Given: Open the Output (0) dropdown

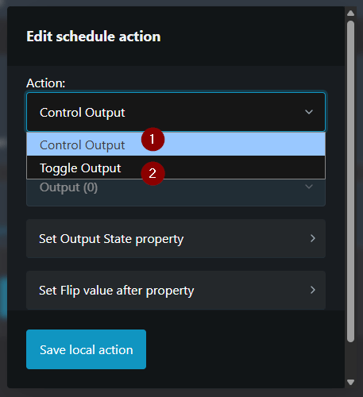Looking at the screenshot, I should (x=176, y=192).
